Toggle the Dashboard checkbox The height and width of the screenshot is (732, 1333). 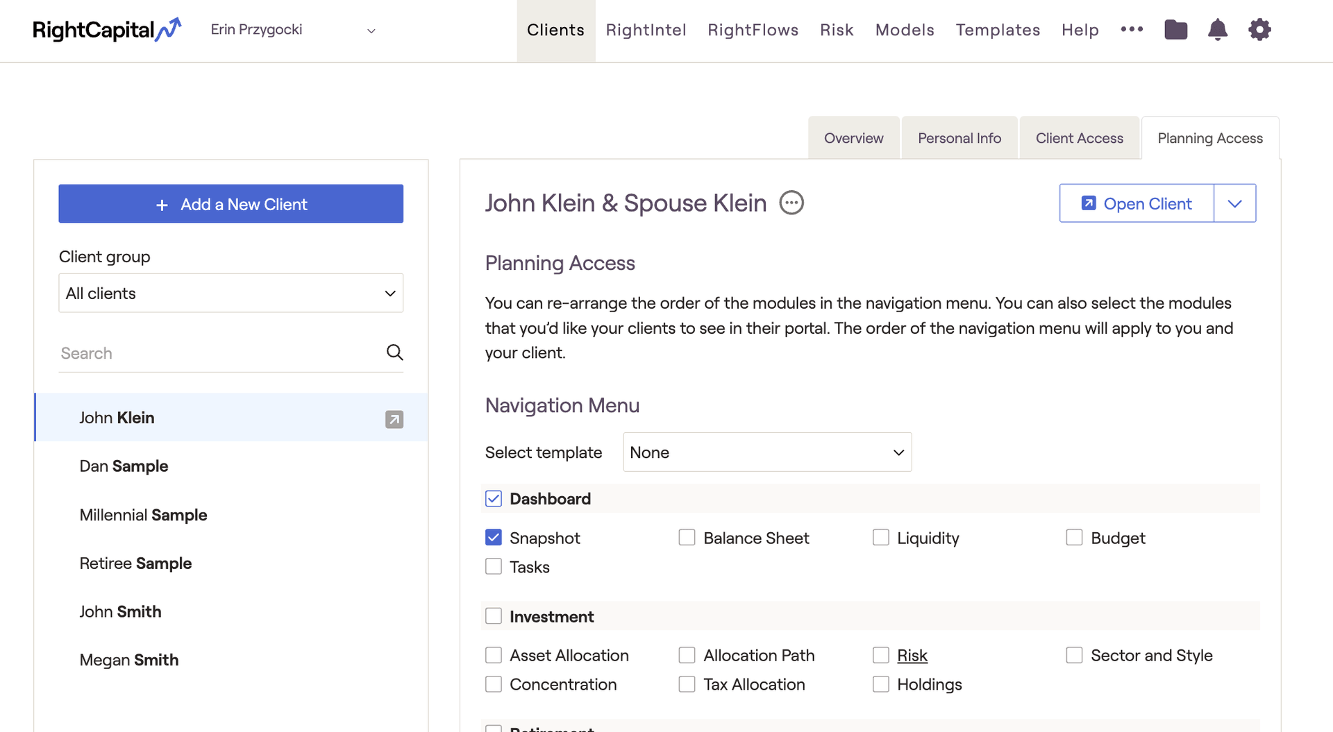point(494,499)
